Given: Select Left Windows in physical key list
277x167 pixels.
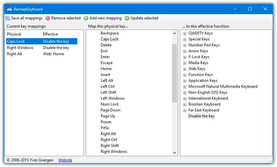Looking at the screenshot, I should pyautogui.click(x=113, y=98).
